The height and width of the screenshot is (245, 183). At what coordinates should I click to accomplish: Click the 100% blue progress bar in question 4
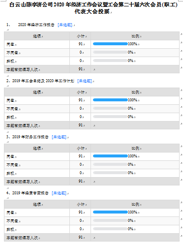coord(110,212)
